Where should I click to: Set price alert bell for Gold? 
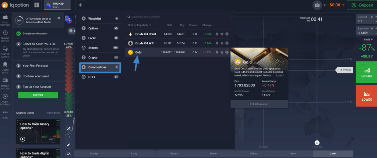click(217, 52)
